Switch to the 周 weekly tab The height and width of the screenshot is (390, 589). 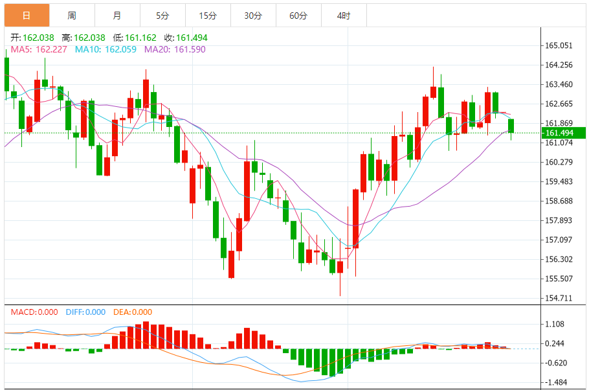click(x=72, y=16)
